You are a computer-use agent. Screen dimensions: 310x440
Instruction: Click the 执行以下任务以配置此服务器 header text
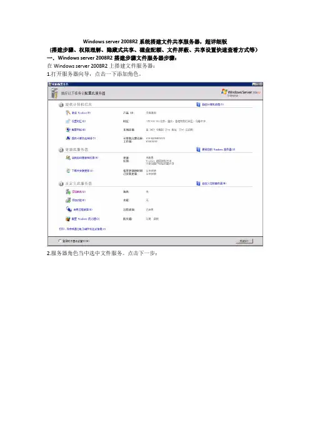coord(83,93)
